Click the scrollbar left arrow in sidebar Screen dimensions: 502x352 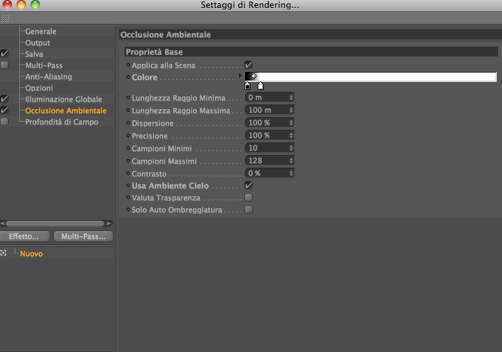click(x=3, y=224)
